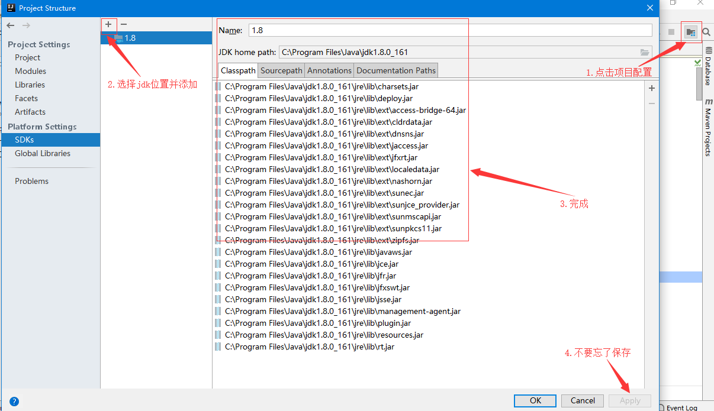
Task: Select the deploy.jar classpath entry
Action: point(429,98)
